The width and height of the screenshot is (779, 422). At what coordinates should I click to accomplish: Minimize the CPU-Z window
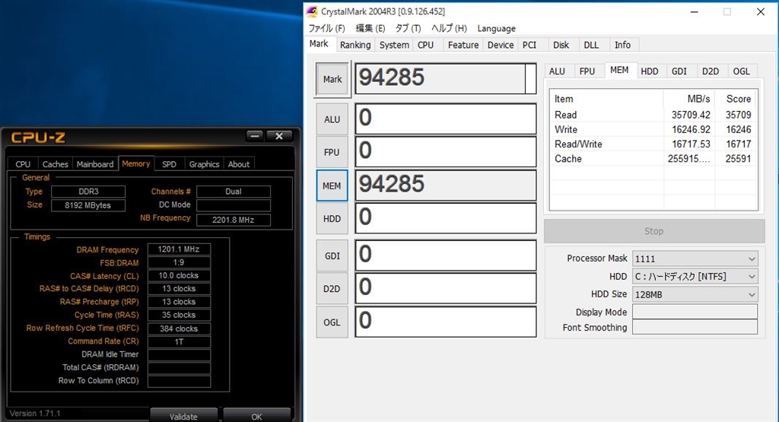tap(255, 136)
